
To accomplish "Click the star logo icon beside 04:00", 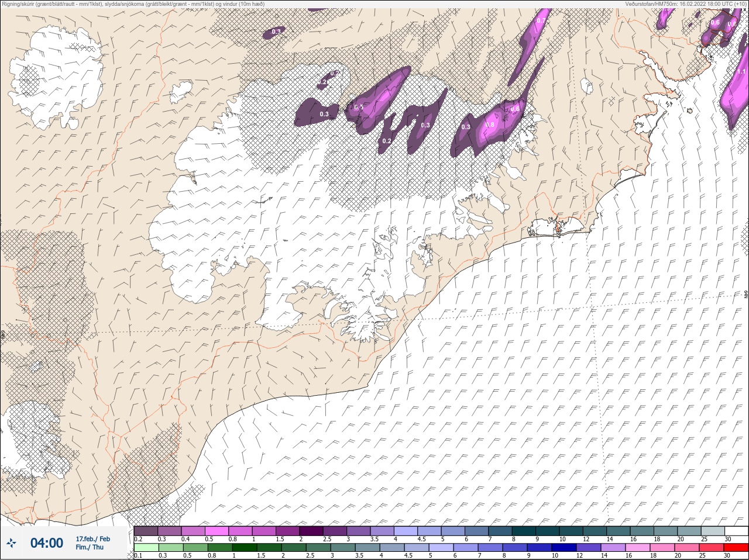I will [11, 543].
